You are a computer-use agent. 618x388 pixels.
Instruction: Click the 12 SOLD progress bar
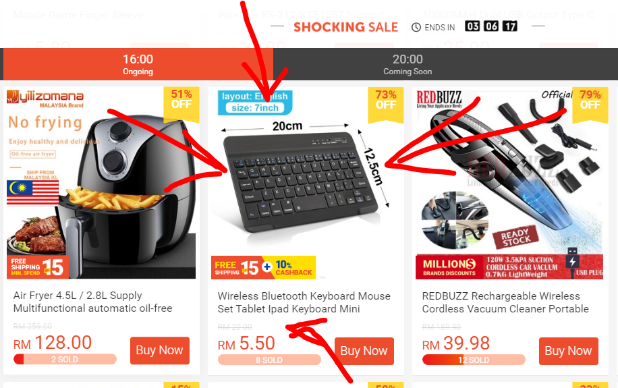(474, 360)
